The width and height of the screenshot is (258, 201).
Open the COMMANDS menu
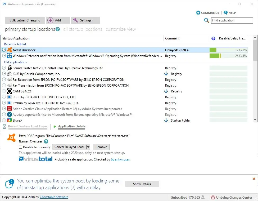207,13
